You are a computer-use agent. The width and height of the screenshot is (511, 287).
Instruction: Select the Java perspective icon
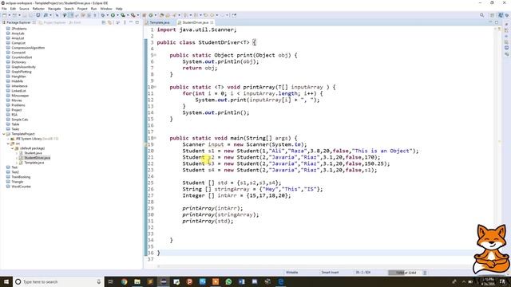point(501,15)
